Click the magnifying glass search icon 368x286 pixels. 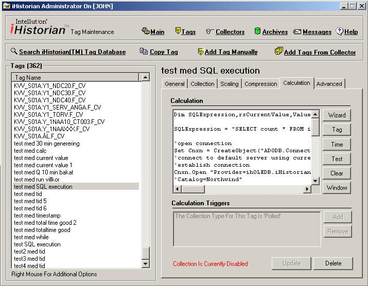(x=14, y=51)
